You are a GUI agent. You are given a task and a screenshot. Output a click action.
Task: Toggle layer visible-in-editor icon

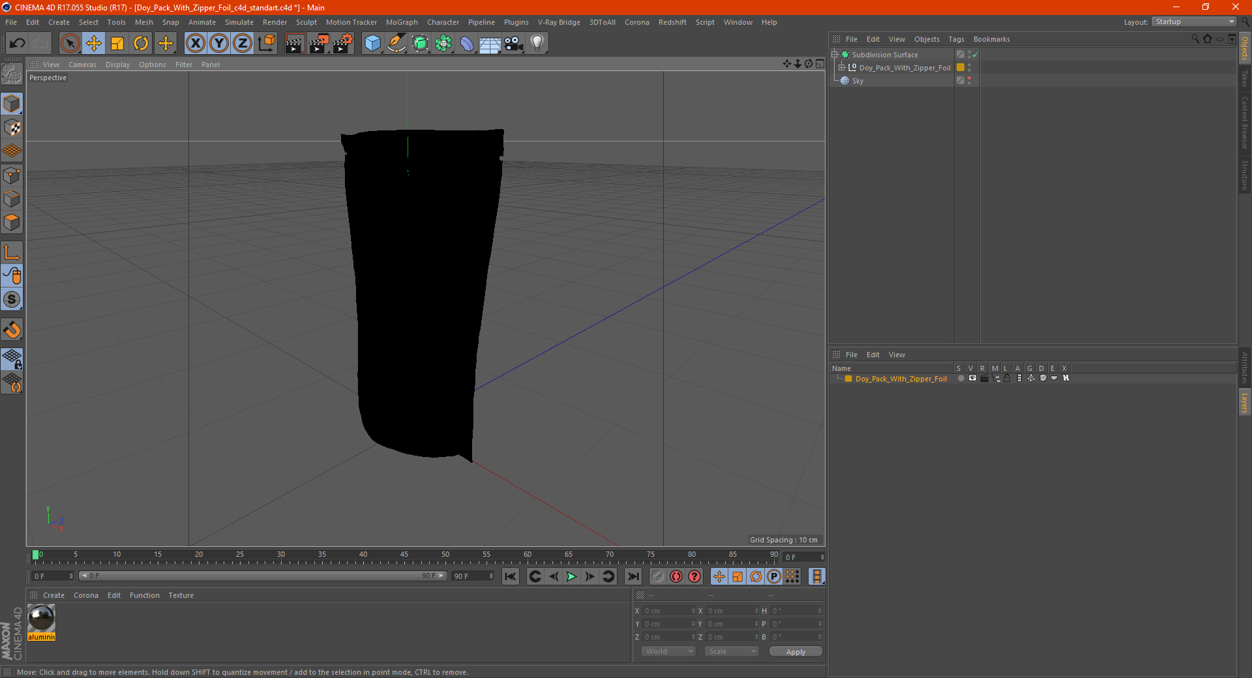pyautogui.click(x=972, y=378)
